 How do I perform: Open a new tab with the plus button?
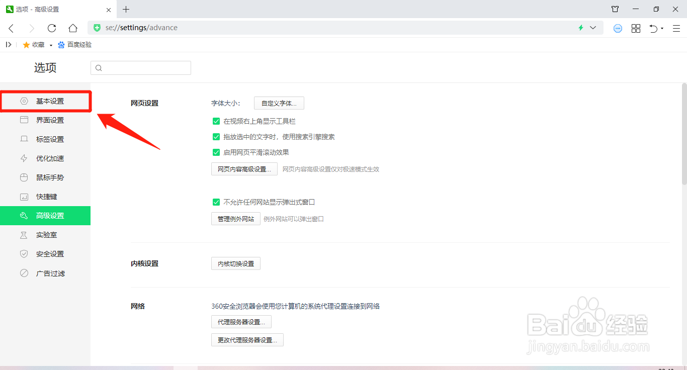(x=126, y=9)
